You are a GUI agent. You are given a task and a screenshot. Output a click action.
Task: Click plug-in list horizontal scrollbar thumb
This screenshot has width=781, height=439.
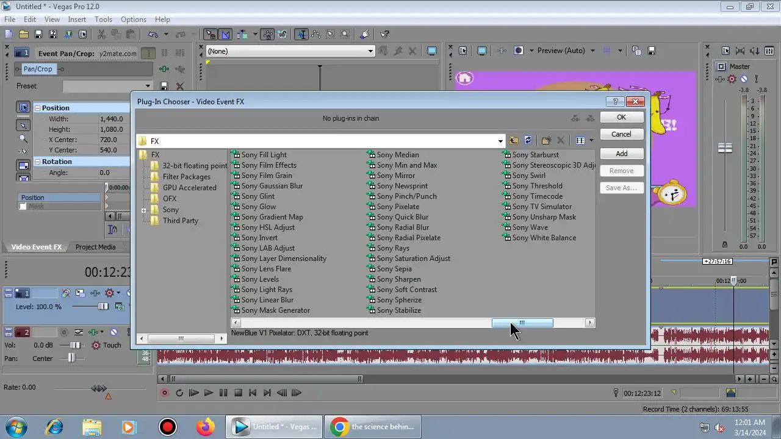tap(522, 323)
